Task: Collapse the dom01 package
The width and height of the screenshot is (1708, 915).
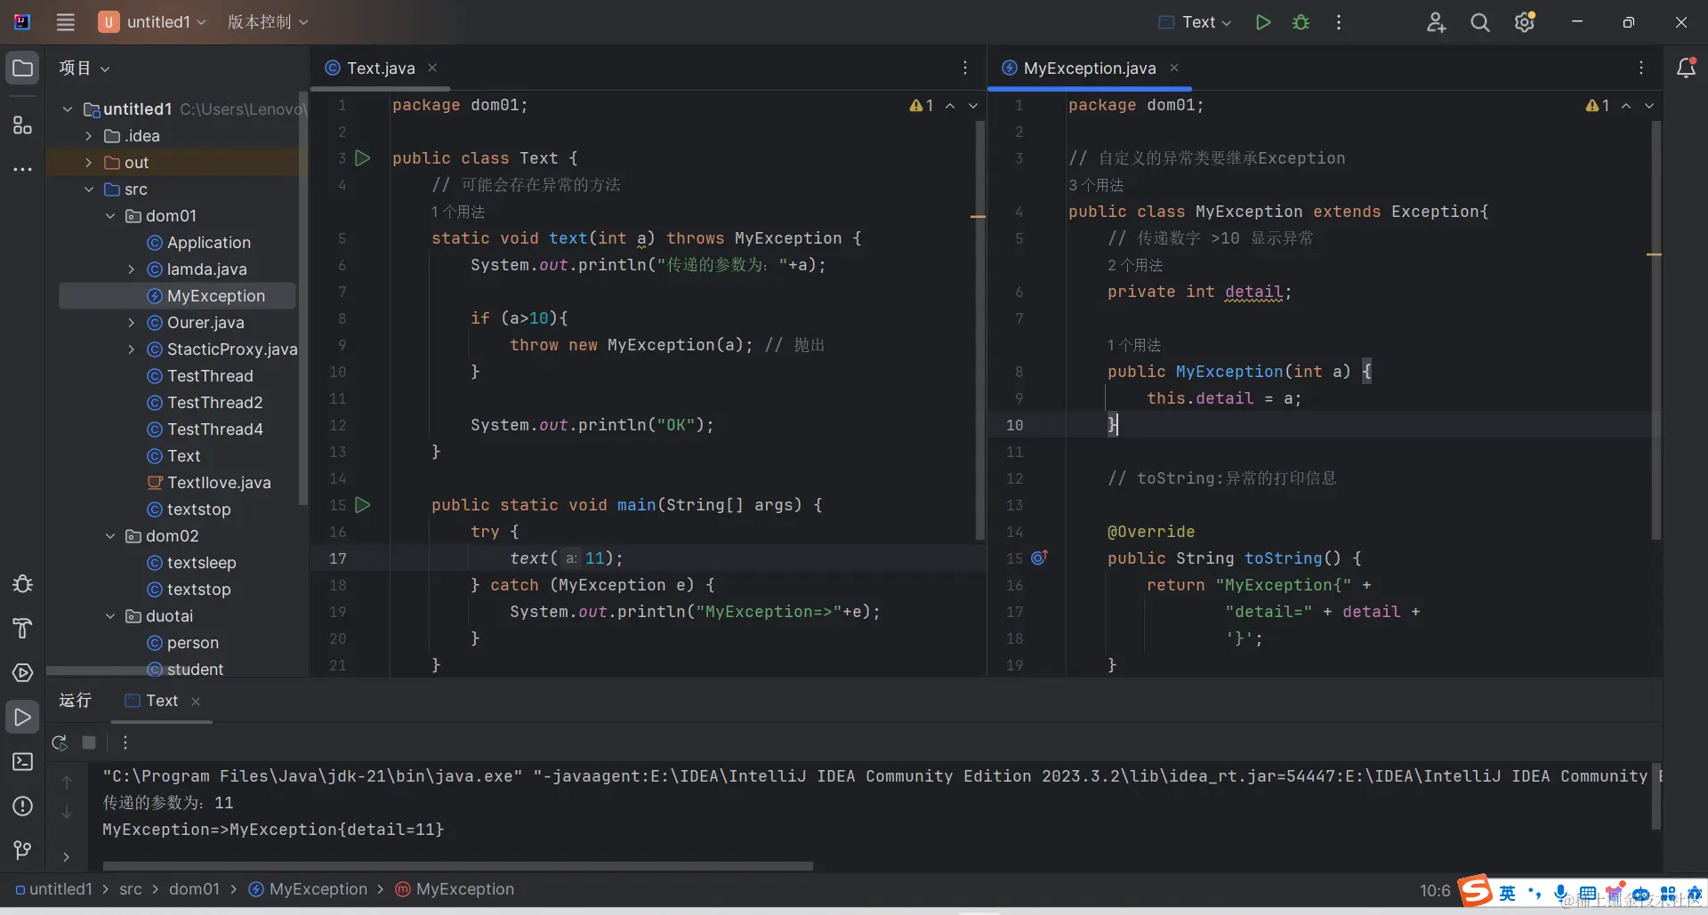Action: [110, 216]
